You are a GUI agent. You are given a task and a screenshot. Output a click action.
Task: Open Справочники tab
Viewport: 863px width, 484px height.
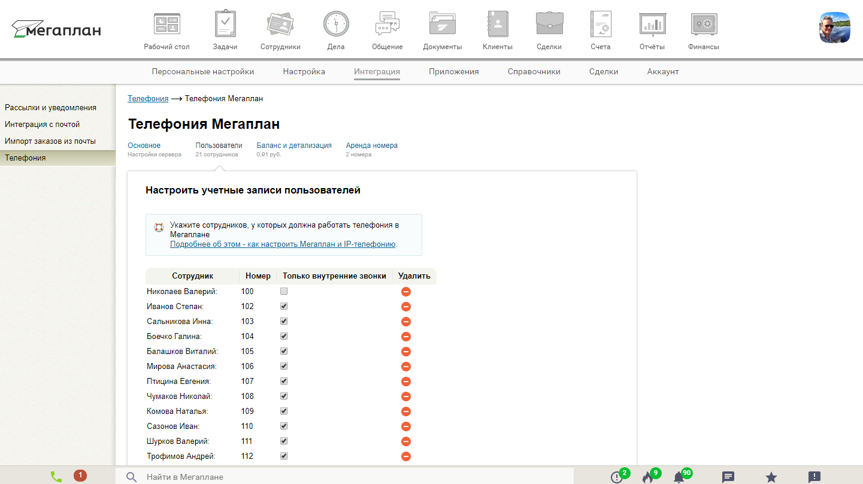(534, 71)
